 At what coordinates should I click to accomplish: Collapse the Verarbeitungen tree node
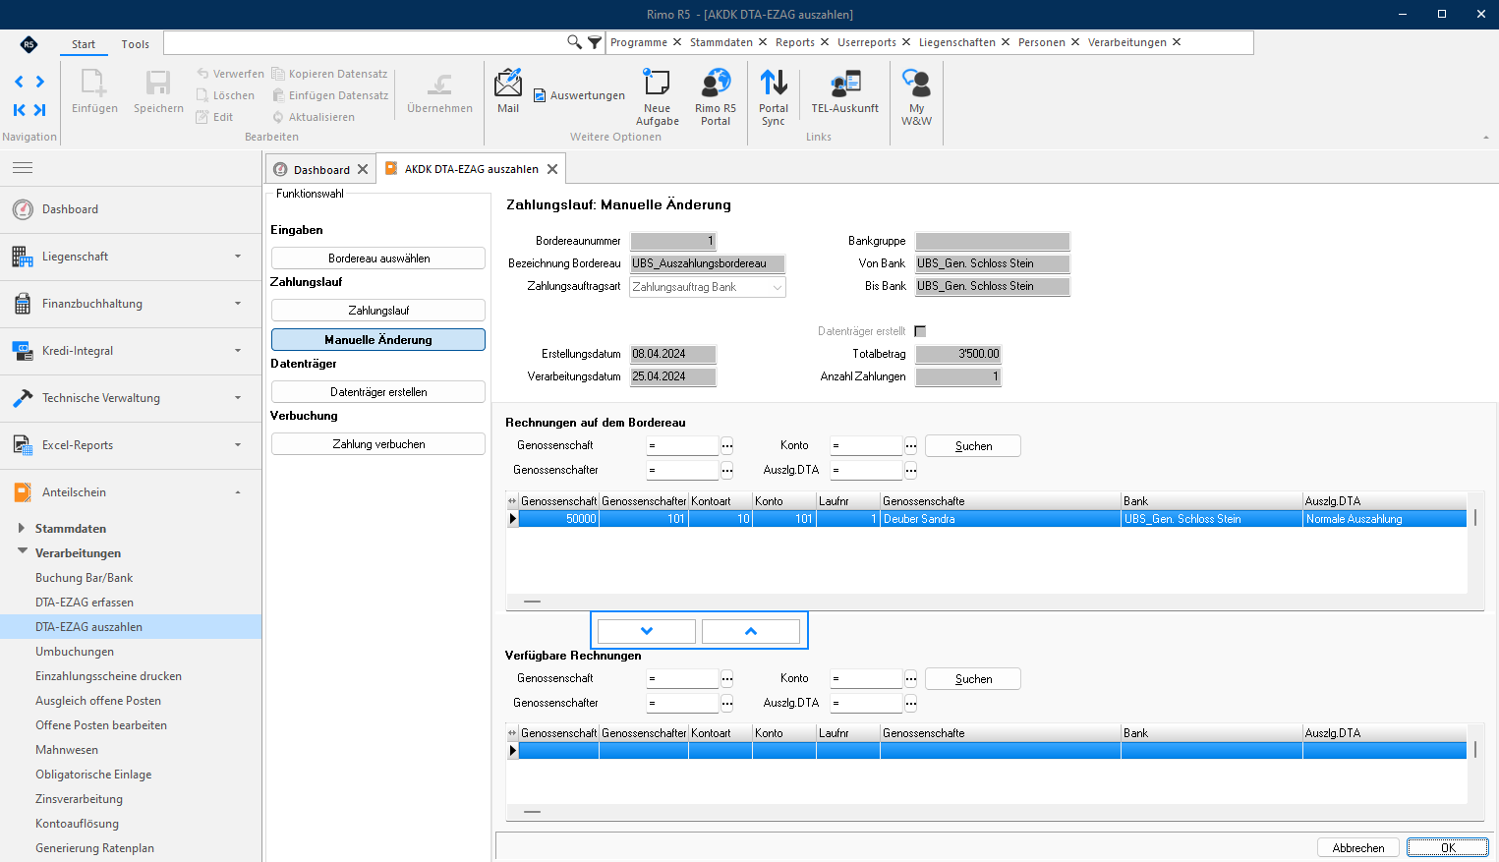pos(22,552)
